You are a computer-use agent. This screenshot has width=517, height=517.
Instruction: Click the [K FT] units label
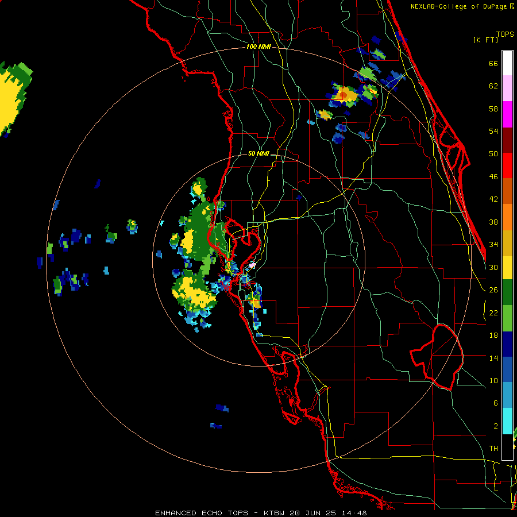(x=485, y=40)
